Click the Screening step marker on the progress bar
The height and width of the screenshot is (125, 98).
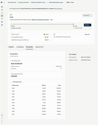[73, 24]
